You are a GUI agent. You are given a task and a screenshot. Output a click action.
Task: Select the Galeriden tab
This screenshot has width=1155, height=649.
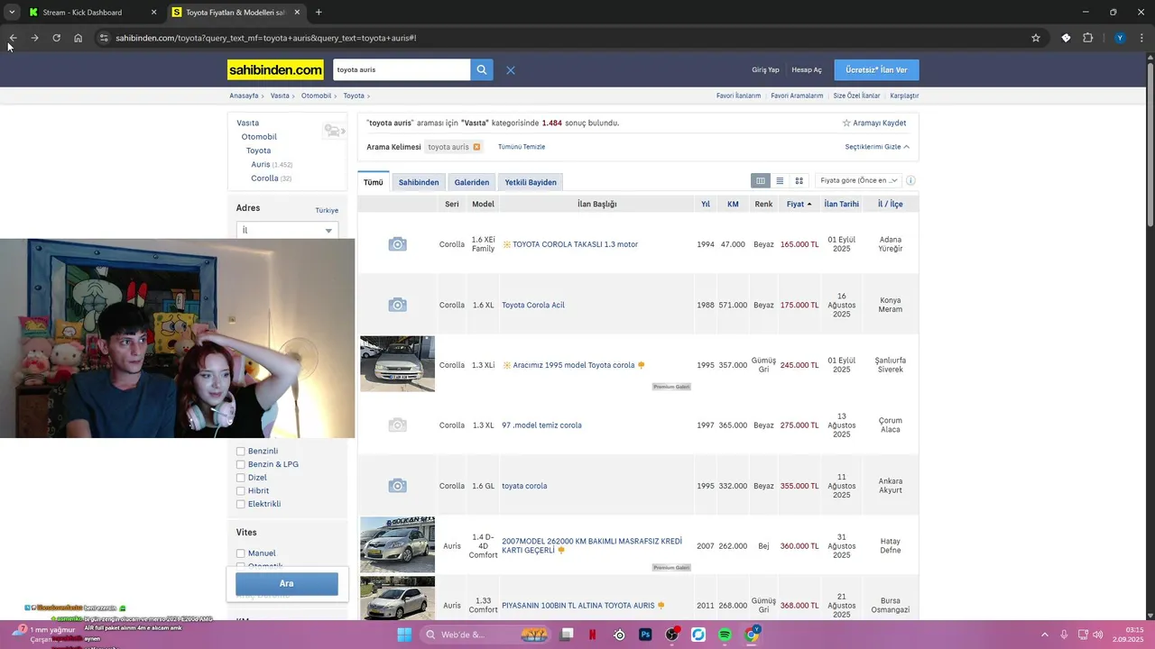(x=472, y=182)
